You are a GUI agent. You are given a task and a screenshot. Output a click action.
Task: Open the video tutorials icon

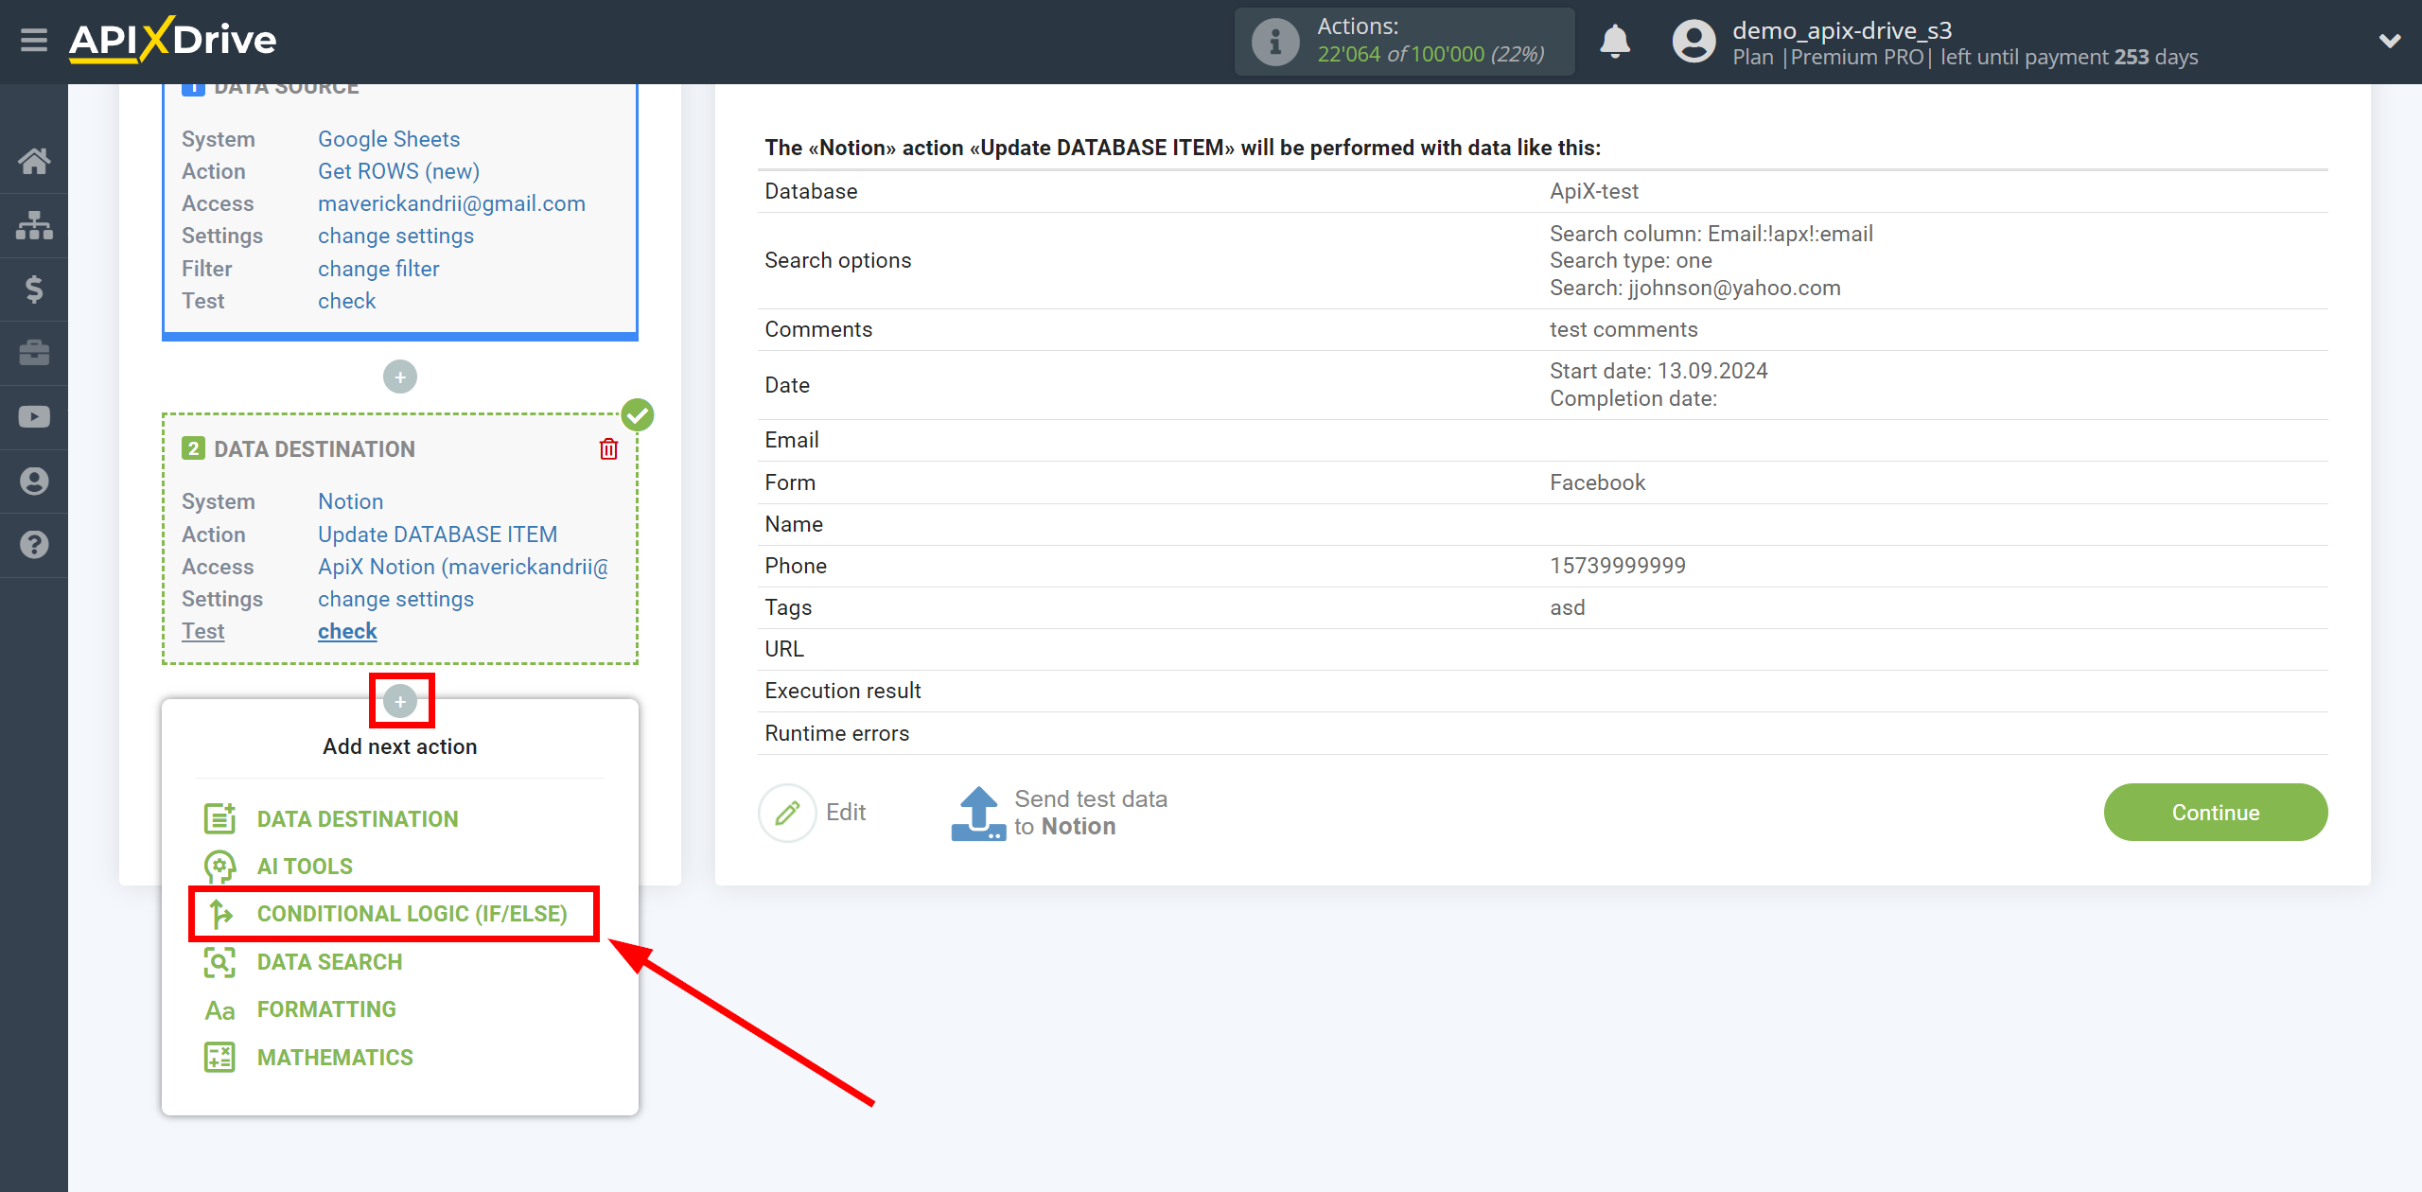coord(34,417)
